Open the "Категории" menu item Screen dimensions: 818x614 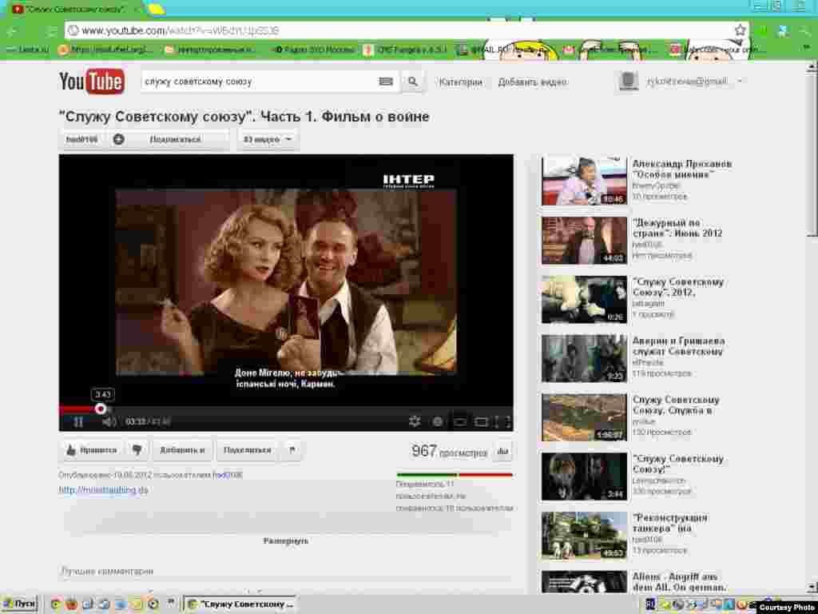click(x=461, y=82)
